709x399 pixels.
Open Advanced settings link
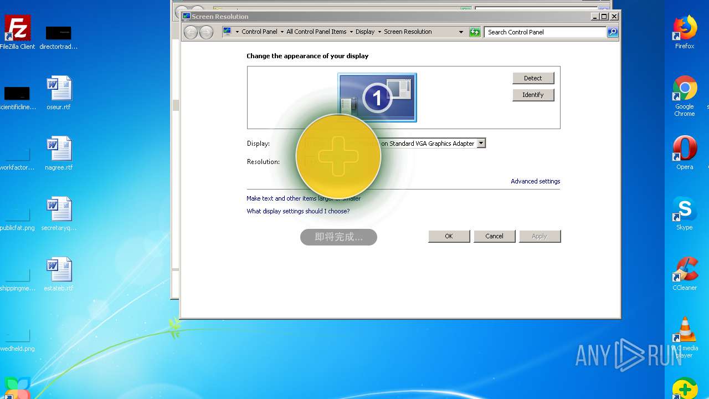click(x=535, y=181)
